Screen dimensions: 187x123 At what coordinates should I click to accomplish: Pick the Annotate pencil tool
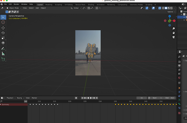click(3, 48)
